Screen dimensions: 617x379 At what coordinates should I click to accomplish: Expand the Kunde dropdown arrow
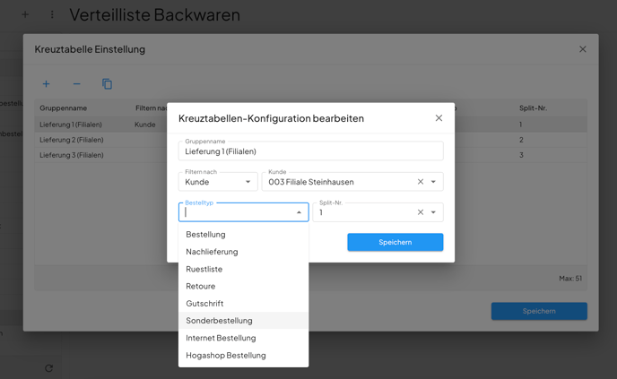pyautogui.click(x=433, y=182)
